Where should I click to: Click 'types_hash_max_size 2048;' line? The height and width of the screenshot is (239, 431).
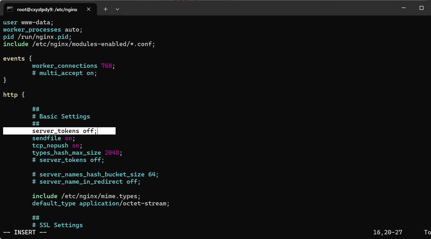(x=77, y=153)
